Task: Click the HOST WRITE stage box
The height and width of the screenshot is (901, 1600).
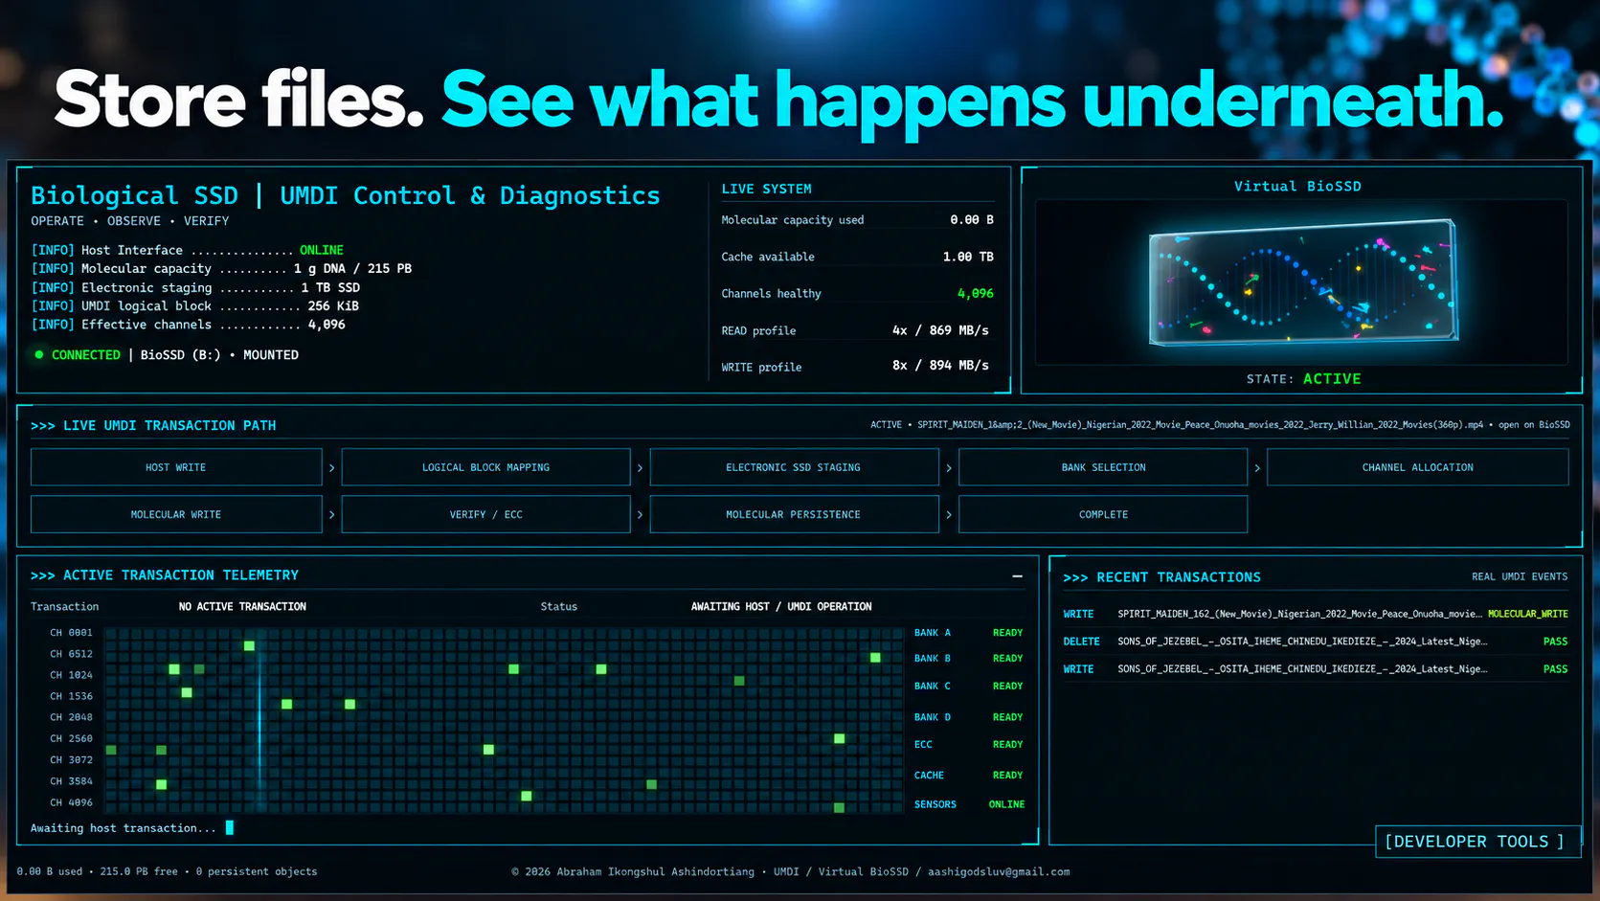Action: point(176,467)
